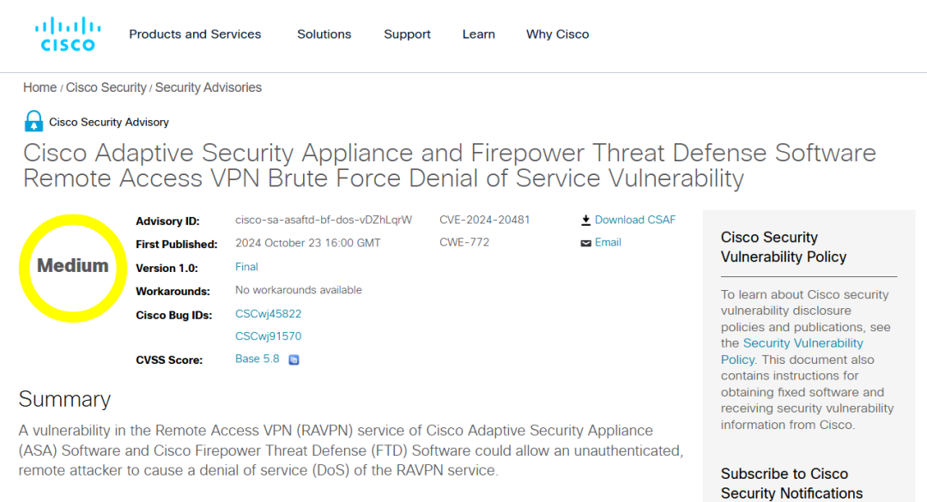Open the Security Advisories breadcrumb link
Screen dimensions: 927x502
[208, 88]
